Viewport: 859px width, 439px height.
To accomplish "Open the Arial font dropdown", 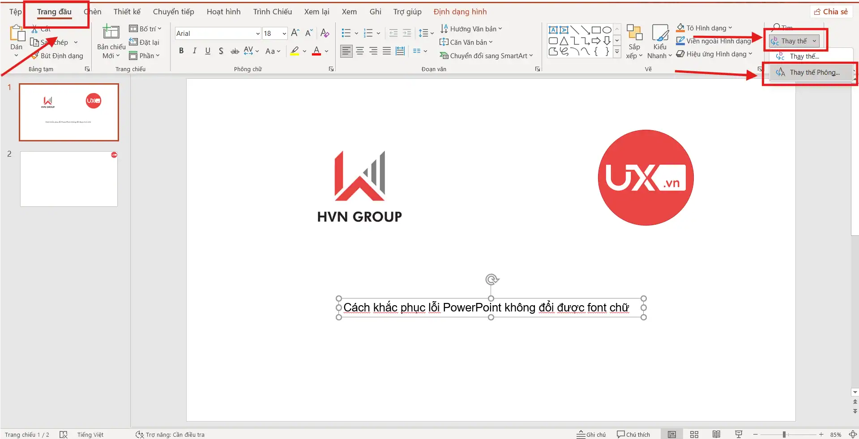I will pos(257,33).
